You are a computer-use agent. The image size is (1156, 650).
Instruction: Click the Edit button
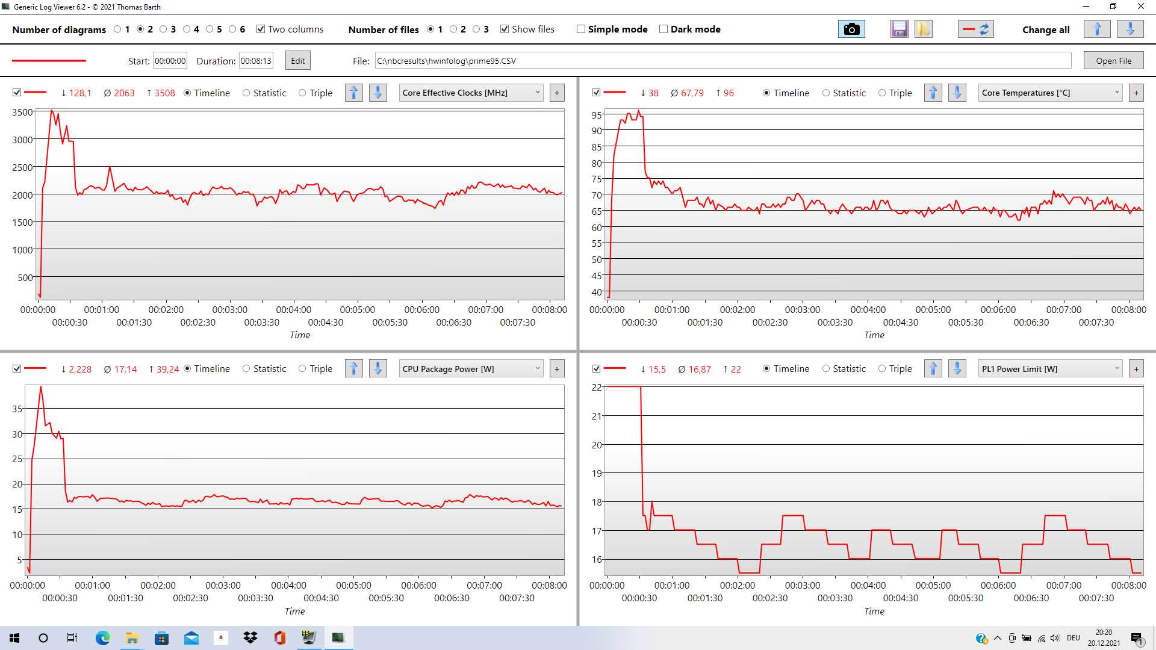[x=297, y=61]
